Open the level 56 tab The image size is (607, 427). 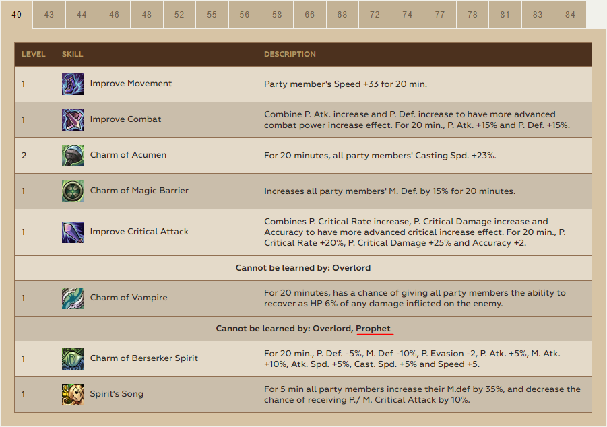(x=245, y=15)
